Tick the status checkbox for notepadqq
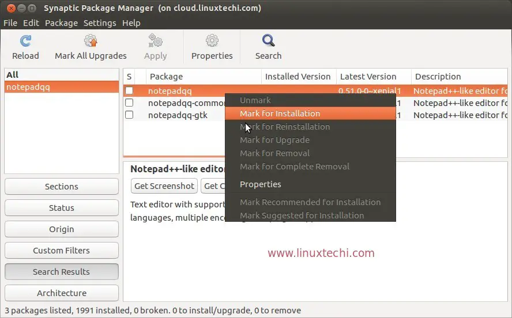This screenshot has width=512, height=318. pos(129,90)
